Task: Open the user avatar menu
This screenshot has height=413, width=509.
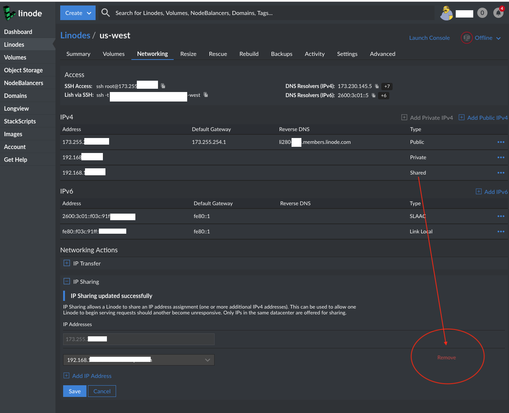Action: point(447,13)
